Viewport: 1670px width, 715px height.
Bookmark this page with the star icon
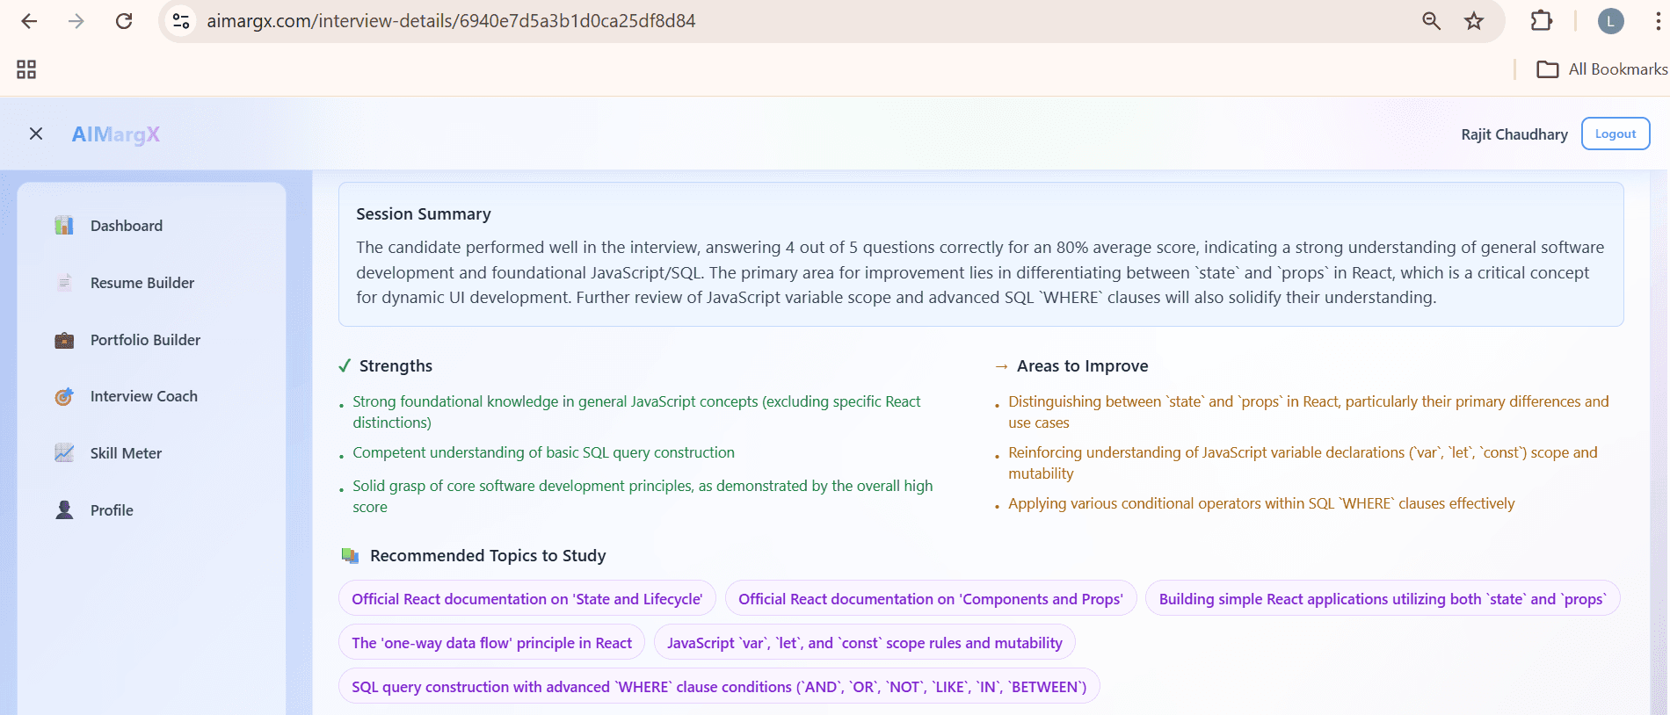click(1474, 21)
